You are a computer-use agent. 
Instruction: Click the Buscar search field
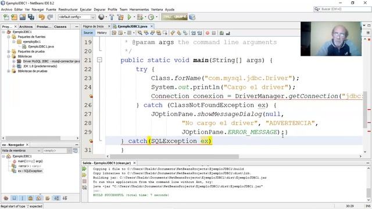coord(342,9)
